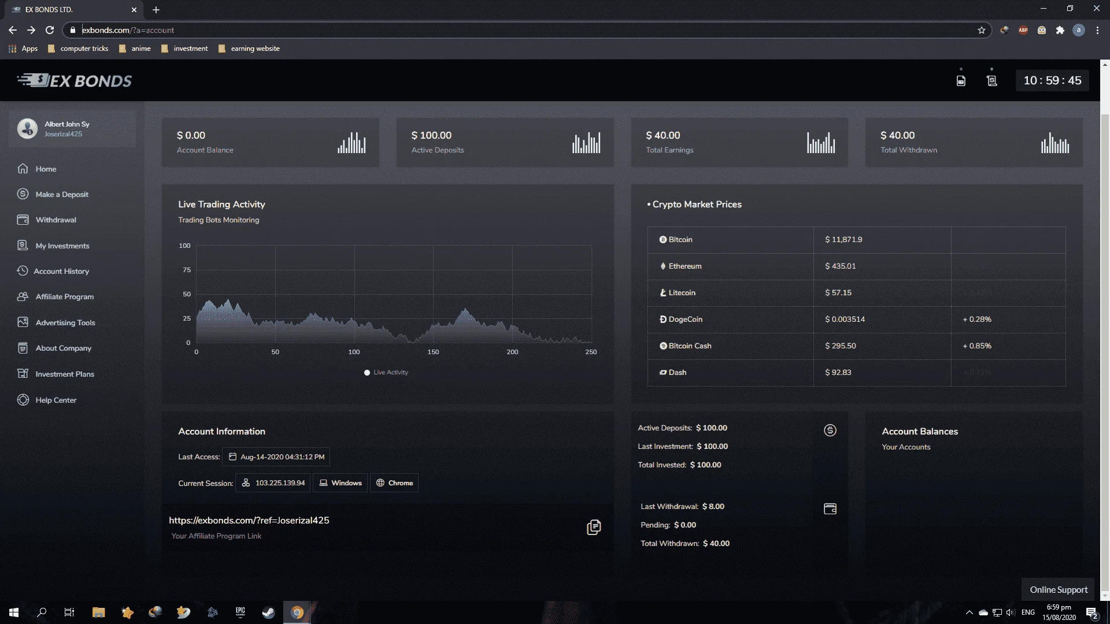Open Chrome profile avatar

[x=1079, y=30]
